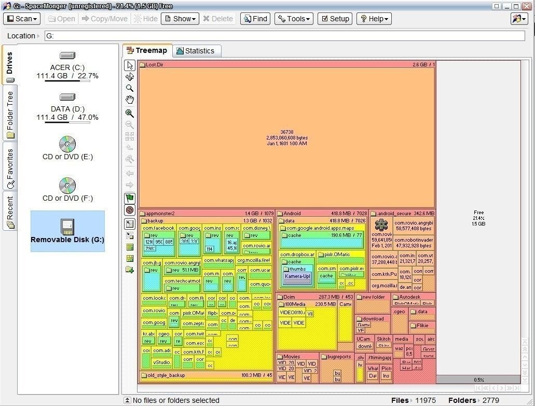Click the greyed double-magnifier icon
535x406 pixels.
130,159
